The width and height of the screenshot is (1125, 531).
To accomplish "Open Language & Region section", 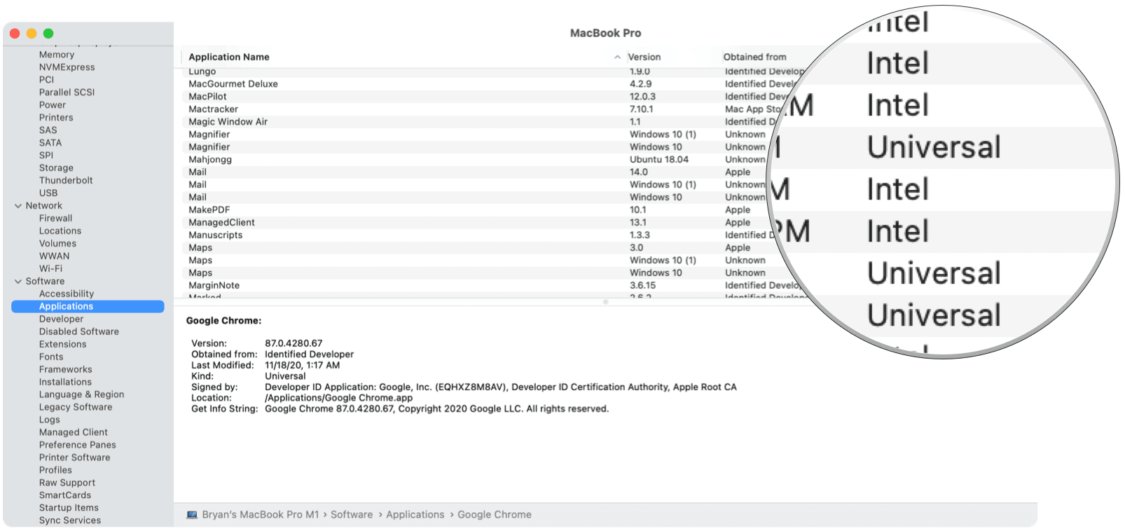I will pos(81,395).
